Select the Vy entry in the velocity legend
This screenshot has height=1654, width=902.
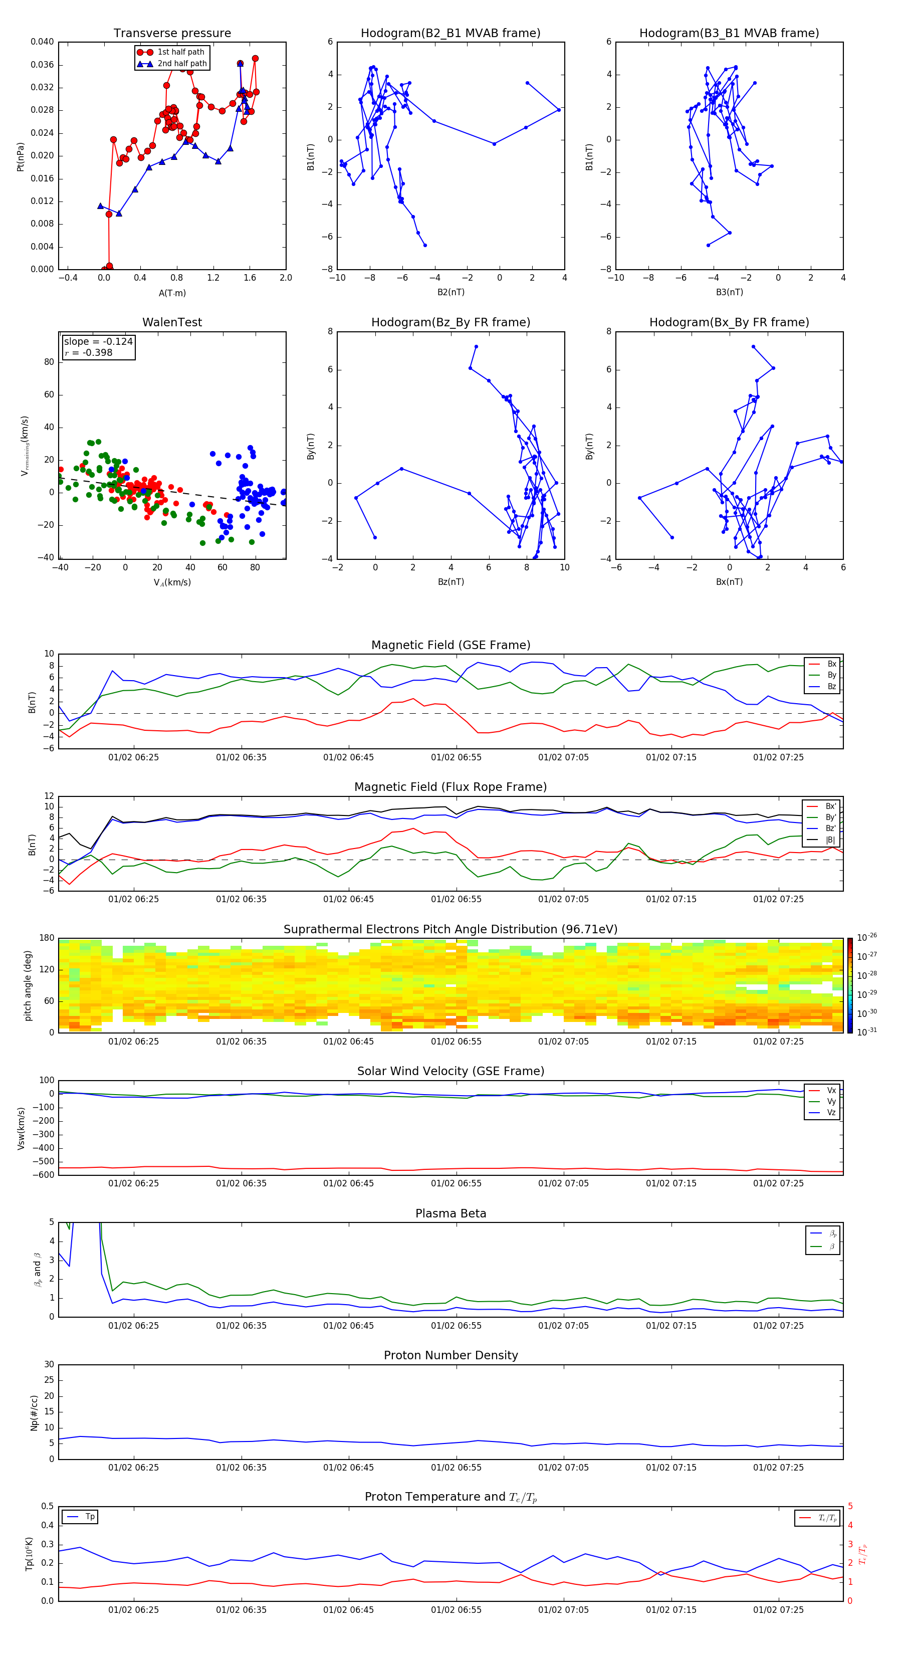[822, 1101]
